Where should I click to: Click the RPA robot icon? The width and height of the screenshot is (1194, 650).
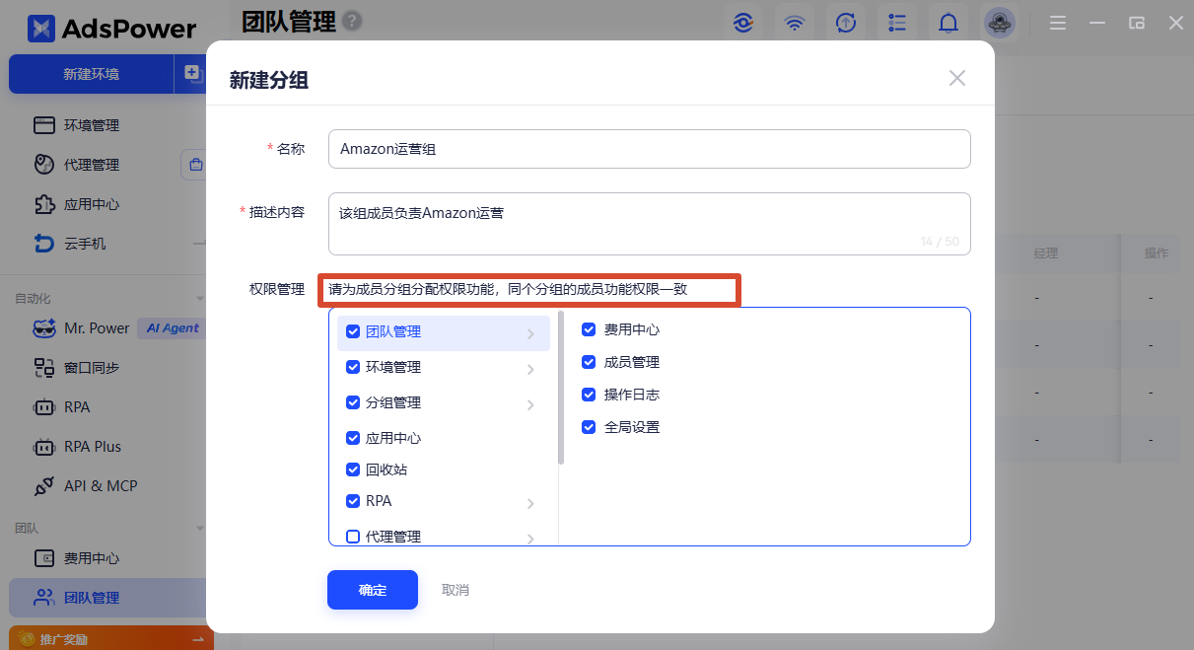tap(44, 407)
